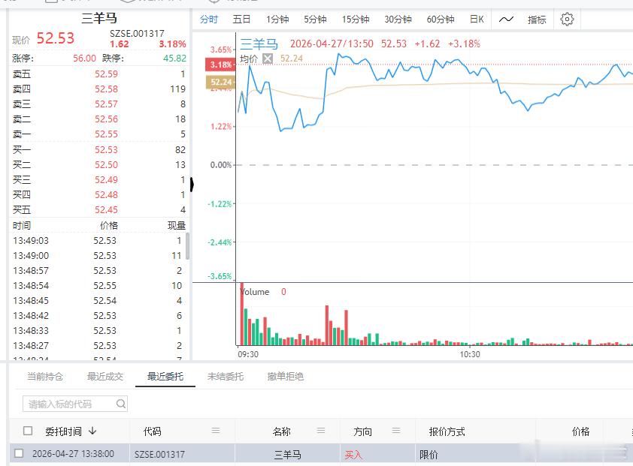Sort by 委托时间 descending arrow

click(x=92, y=431)
